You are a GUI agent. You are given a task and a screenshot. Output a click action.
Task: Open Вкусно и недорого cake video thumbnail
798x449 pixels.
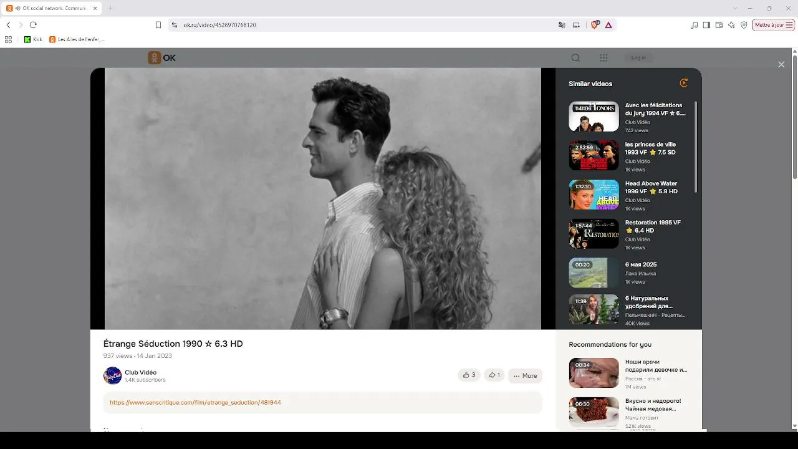tap(594, 412)
